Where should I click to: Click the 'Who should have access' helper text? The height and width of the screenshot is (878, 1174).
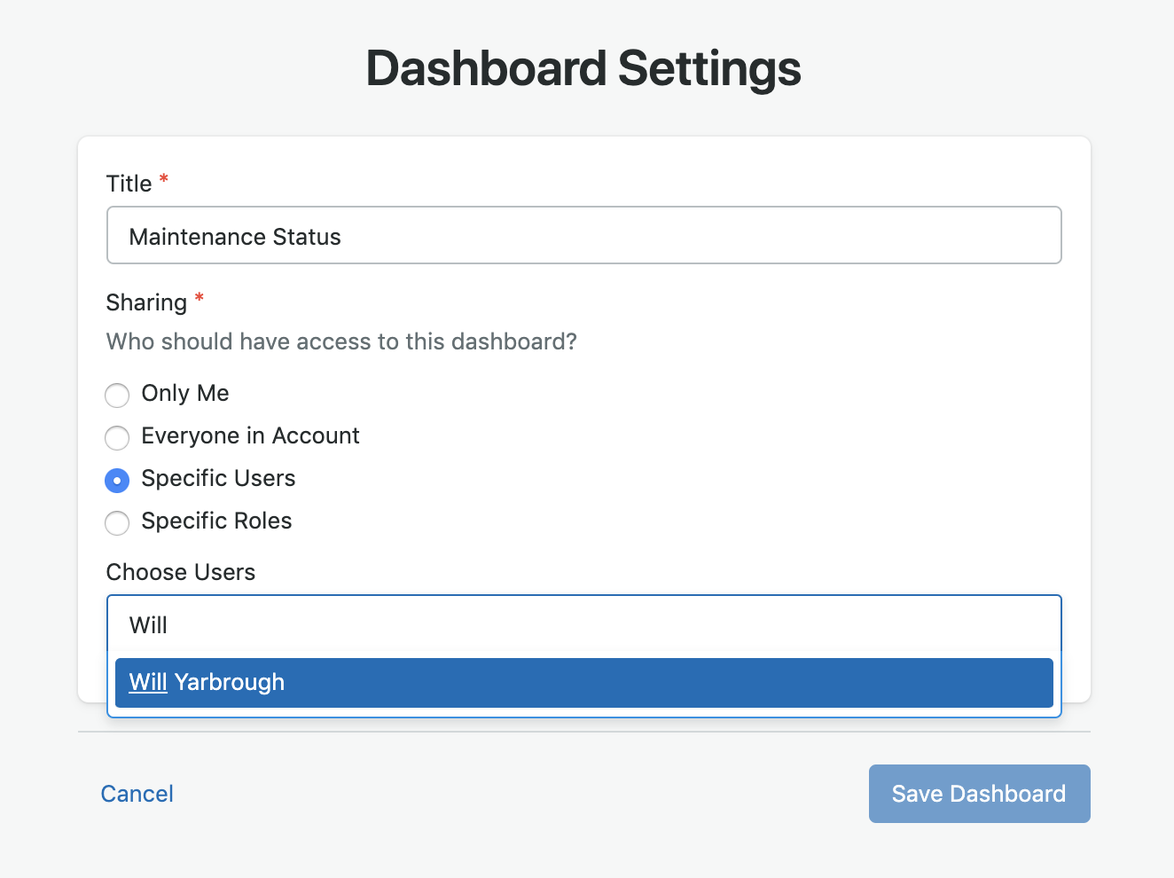[x=341, y=341]
